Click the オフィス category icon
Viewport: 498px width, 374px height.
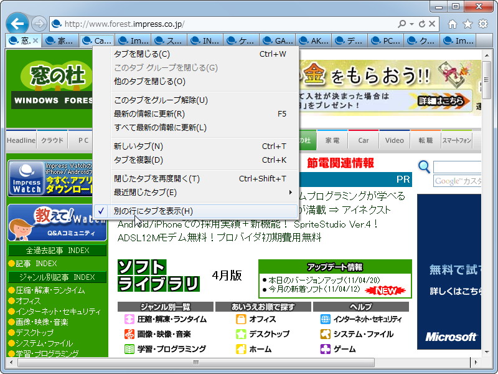tap(241, 319)
